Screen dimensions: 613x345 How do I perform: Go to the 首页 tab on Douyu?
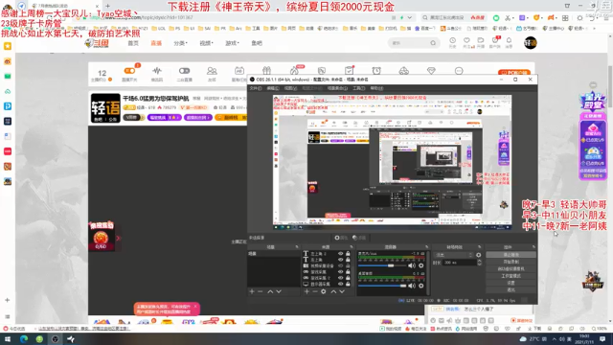pyautogui.click(x=133, y=43)
